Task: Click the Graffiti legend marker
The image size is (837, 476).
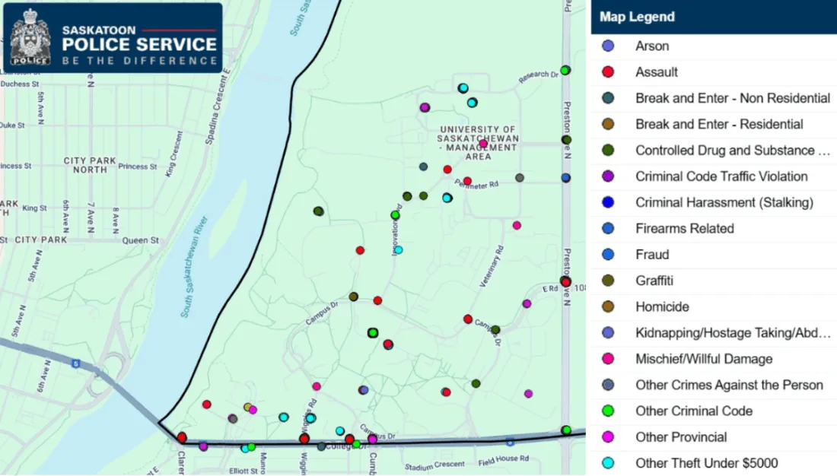Action: pos(609,281)
